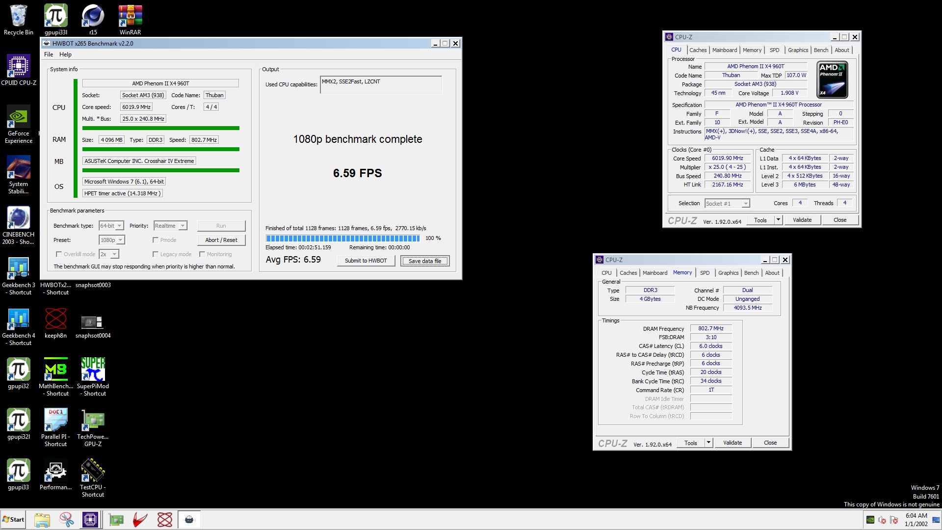The image size is (942, 530).
Task: Open the Benchmark type dropdown
Action: (111, 226)
